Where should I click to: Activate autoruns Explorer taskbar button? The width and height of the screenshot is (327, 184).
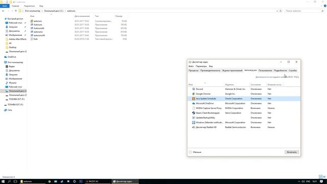tap(32, 181)
